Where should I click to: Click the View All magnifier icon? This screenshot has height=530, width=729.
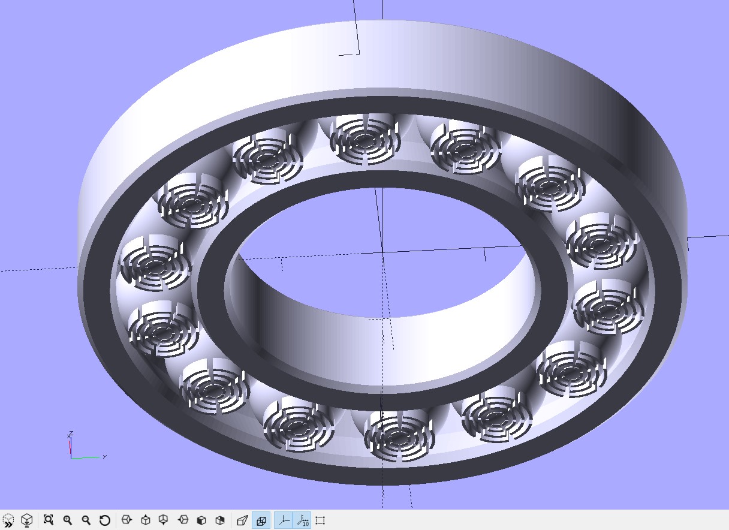(x=49, y=520)
